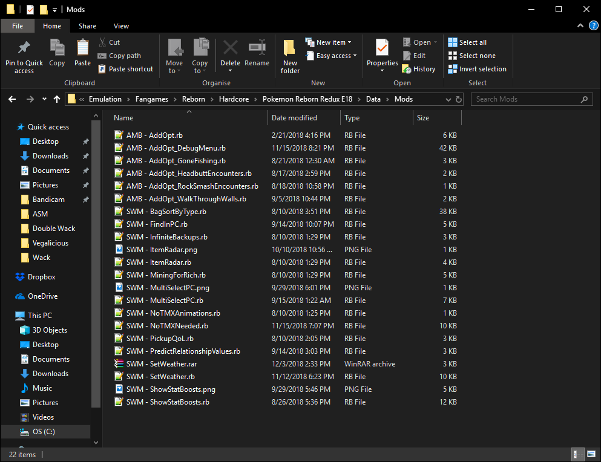Click the Copy icon in Clipboard group
The image size is (601, 462).
click(57, 48)
